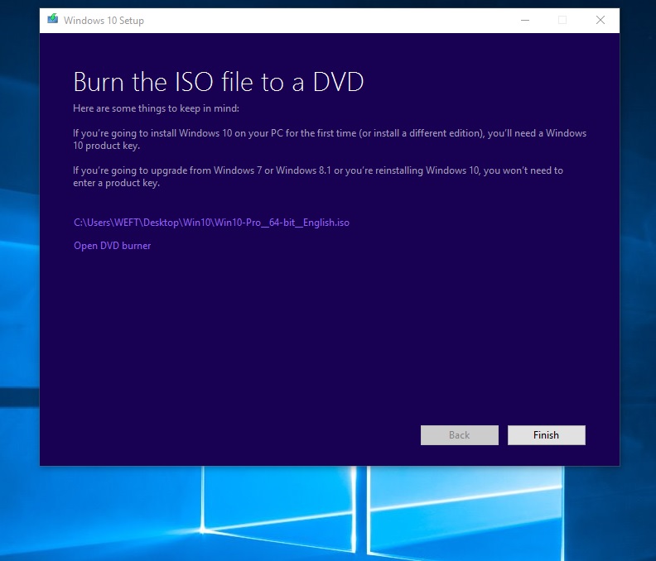Screen dimensions: 656x561
Task: Click the 'Windows 10 Setup' title text
Action: point(104,21)
